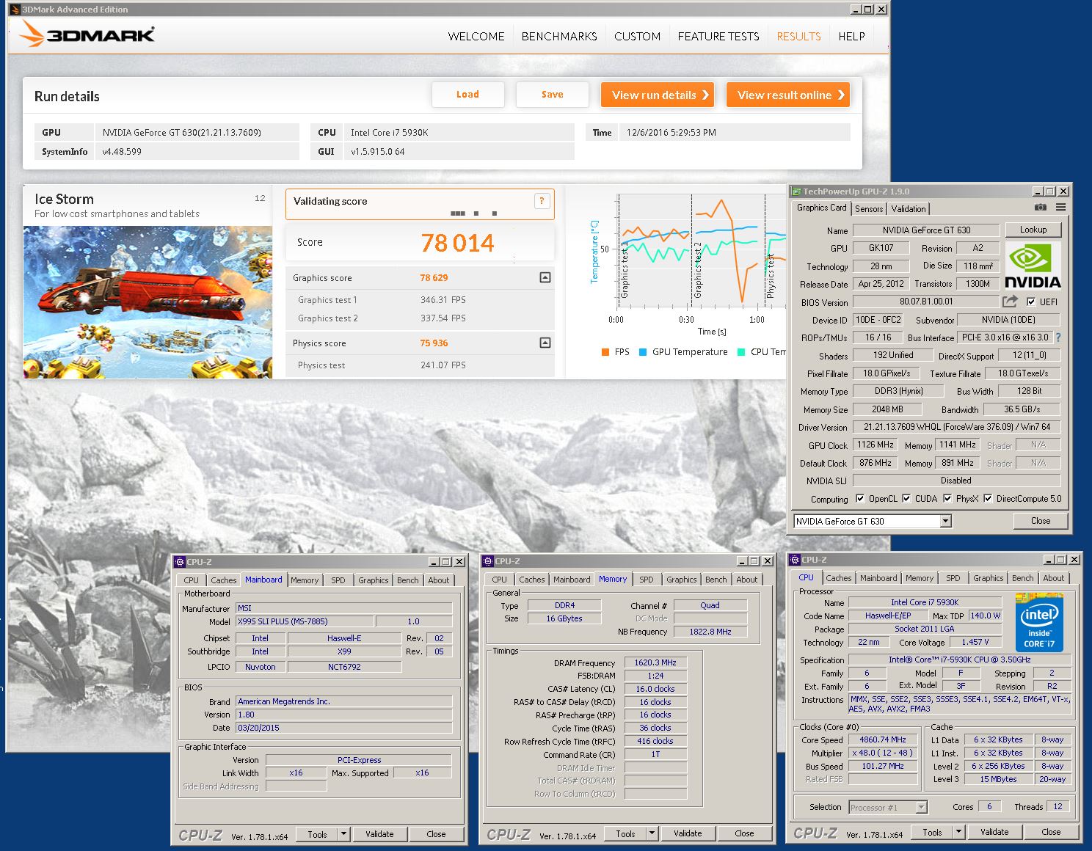Click the BIOS export share icon in GPU-Z
This screenshot has width=1092, height=851.
coord(1011,302)
